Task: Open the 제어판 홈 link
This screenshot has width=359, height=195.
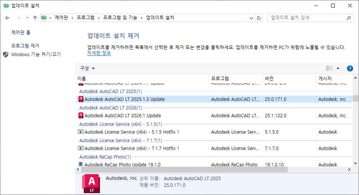Action: point(21,33)
